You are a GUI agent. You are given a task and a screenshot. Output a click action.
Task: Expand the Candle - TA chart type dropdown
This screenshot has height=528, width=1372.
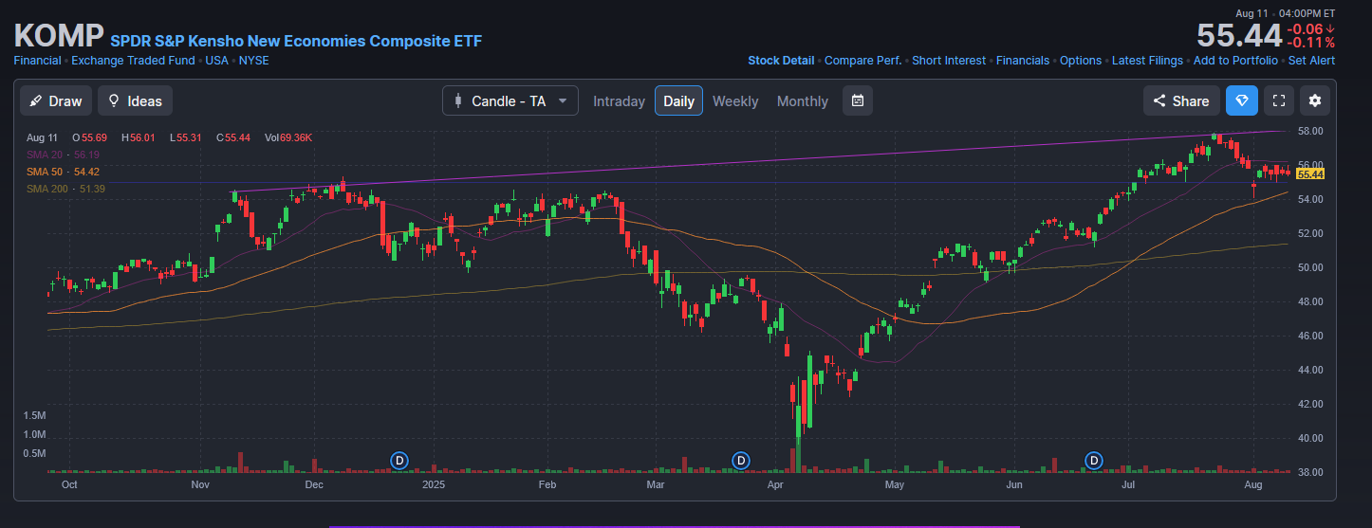coord(510,100)
